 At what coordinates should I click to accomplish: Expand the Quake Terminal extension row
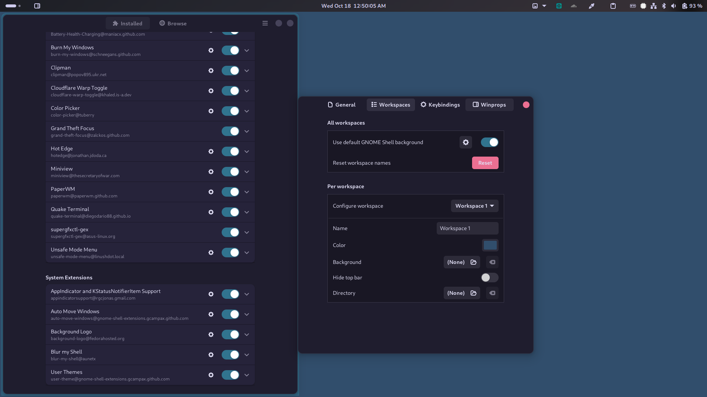(x=246, y=212)
